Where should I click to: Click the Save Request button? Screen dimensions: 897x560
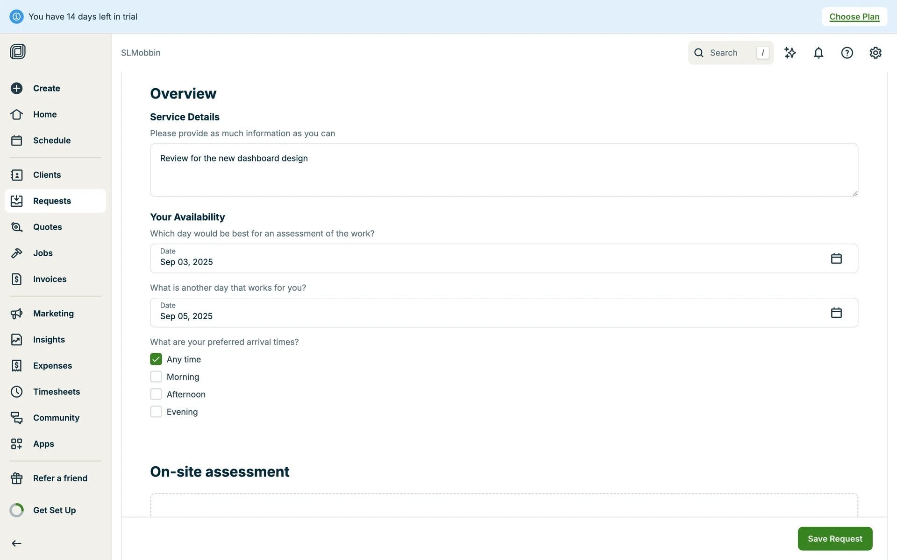tap(835, 539)
